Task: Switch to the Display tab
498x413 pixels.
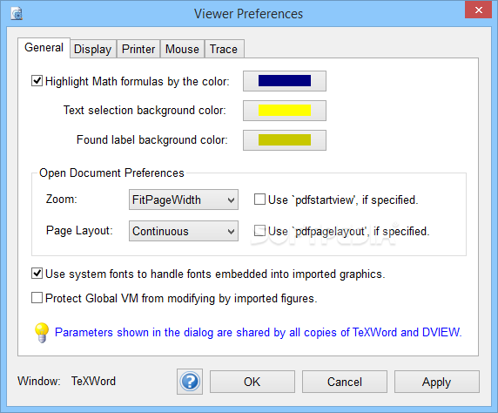Action: [x=93, y=49]
